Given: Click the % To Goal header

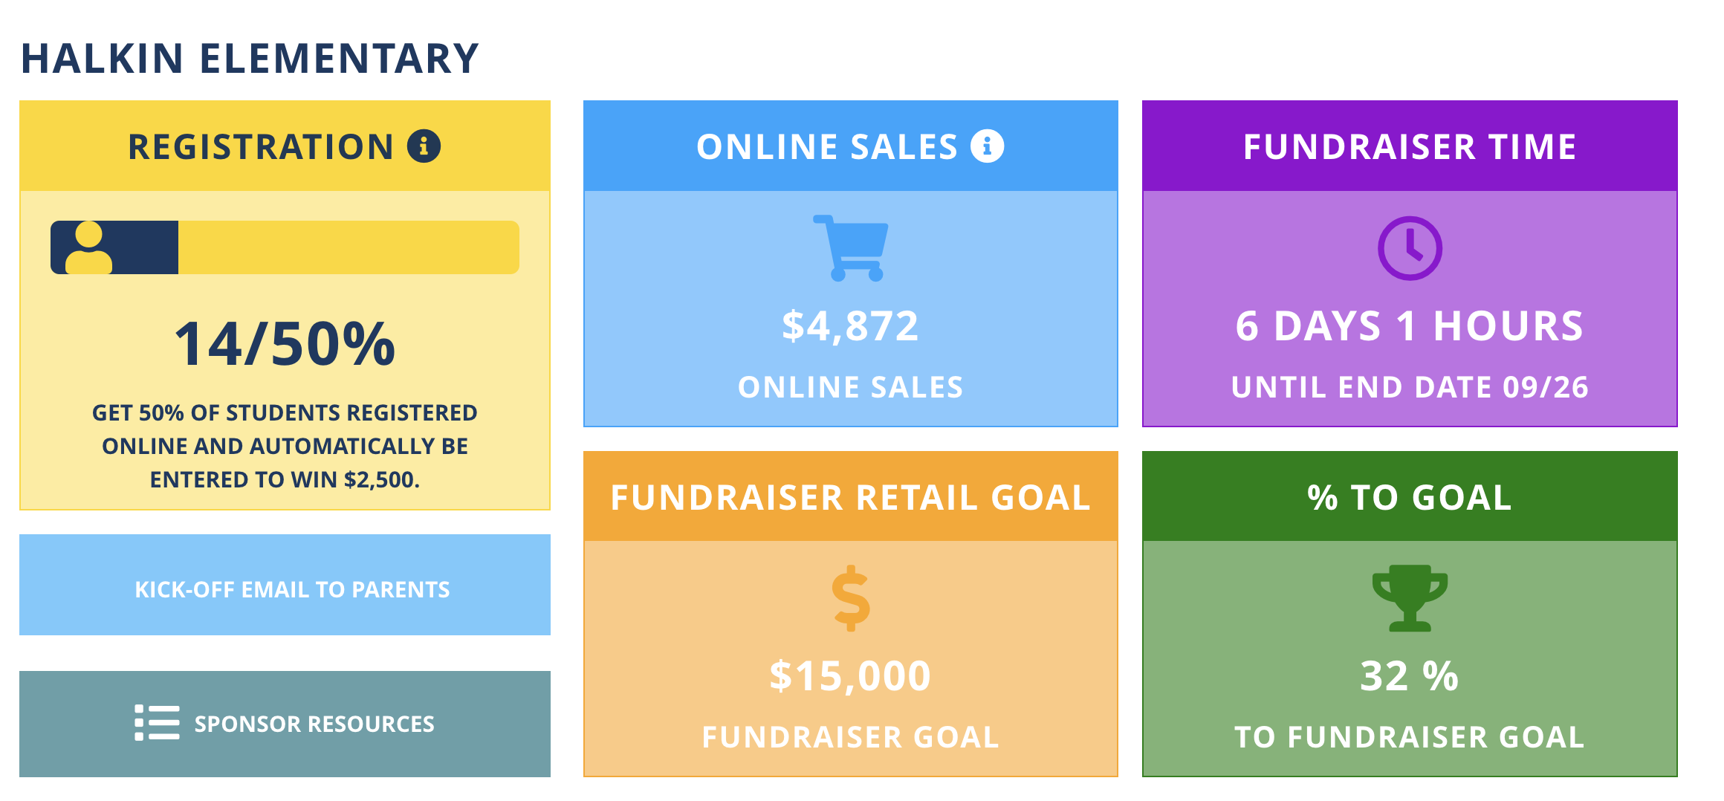Looking at the screenshot, I should pyautogui.click(x=1409, y=497).
